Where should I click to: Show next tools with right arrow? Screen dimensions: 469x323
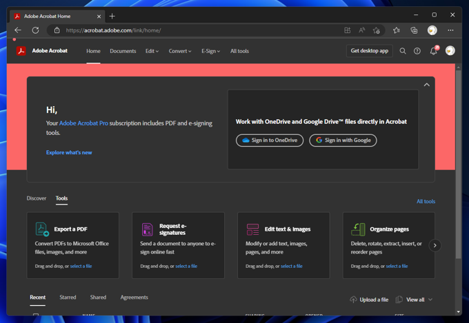pos(435,245)
